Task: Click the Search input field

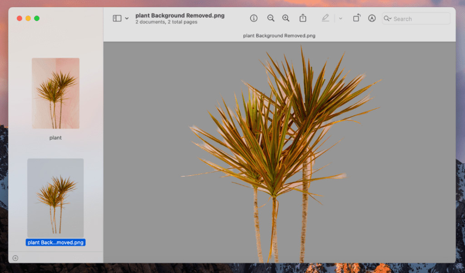Action: tap(420, 19)
